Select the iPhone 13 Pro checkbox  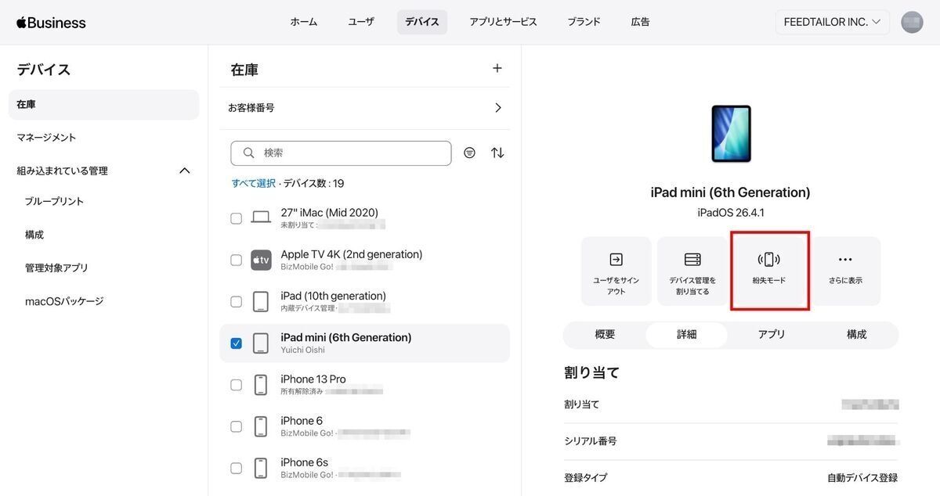click(x=236, y=385)
